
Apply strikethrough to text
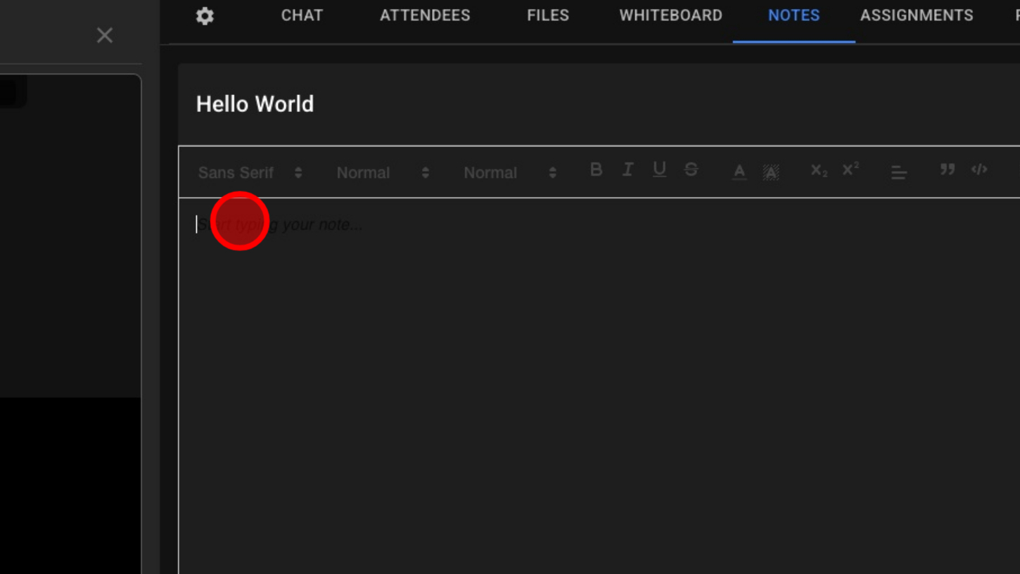click(691, 170)
